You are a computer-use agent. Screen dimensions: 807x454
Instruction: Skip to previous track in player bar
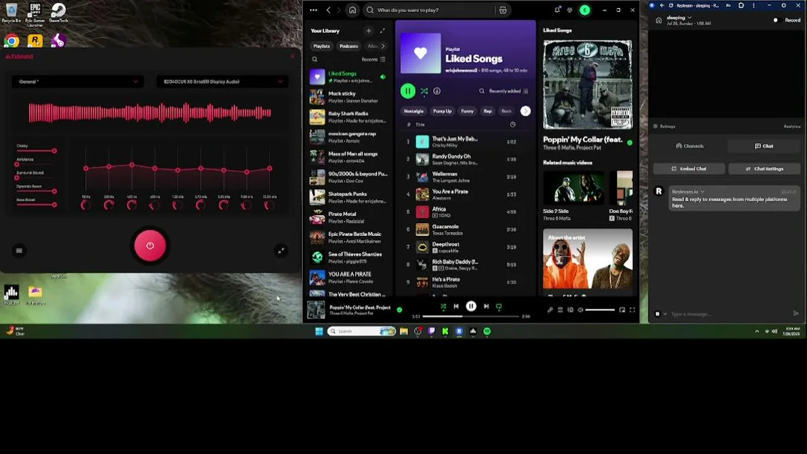tap(456, 306)
